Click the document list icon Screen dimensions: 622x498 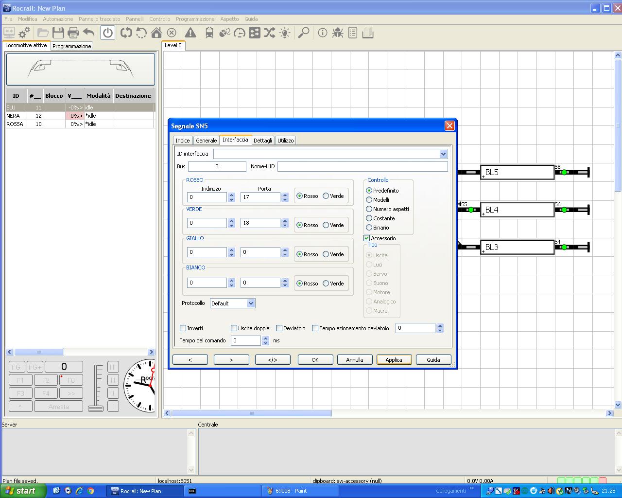point(353,33)
